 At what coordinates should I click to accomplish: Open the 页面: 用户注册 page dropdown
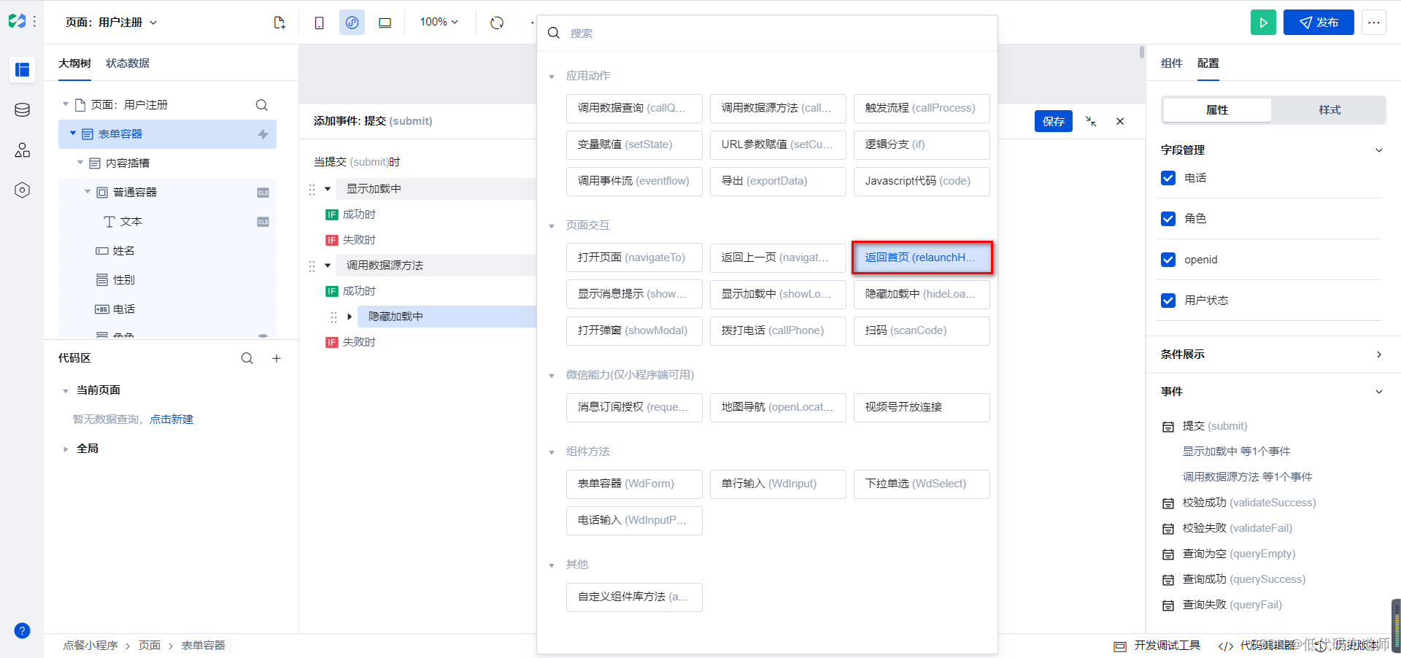click(111, 23)
